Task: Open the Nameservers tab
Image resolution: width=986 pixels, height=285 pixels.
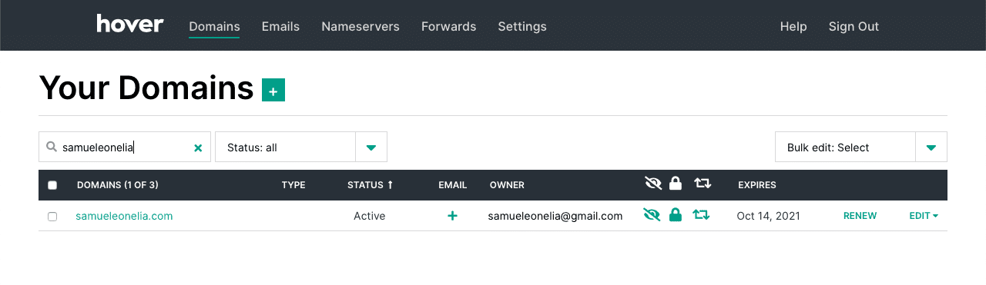Action: pos(361,26)
